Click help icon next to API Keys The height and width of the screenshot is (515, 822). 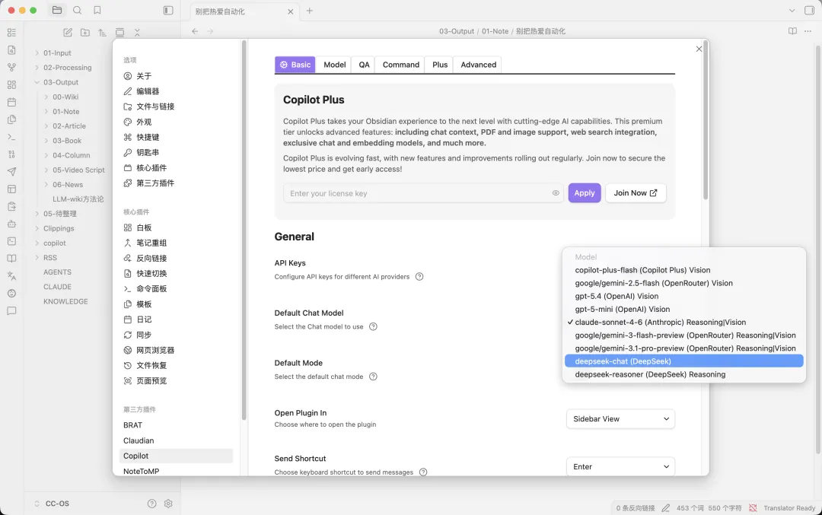(419, 277)
